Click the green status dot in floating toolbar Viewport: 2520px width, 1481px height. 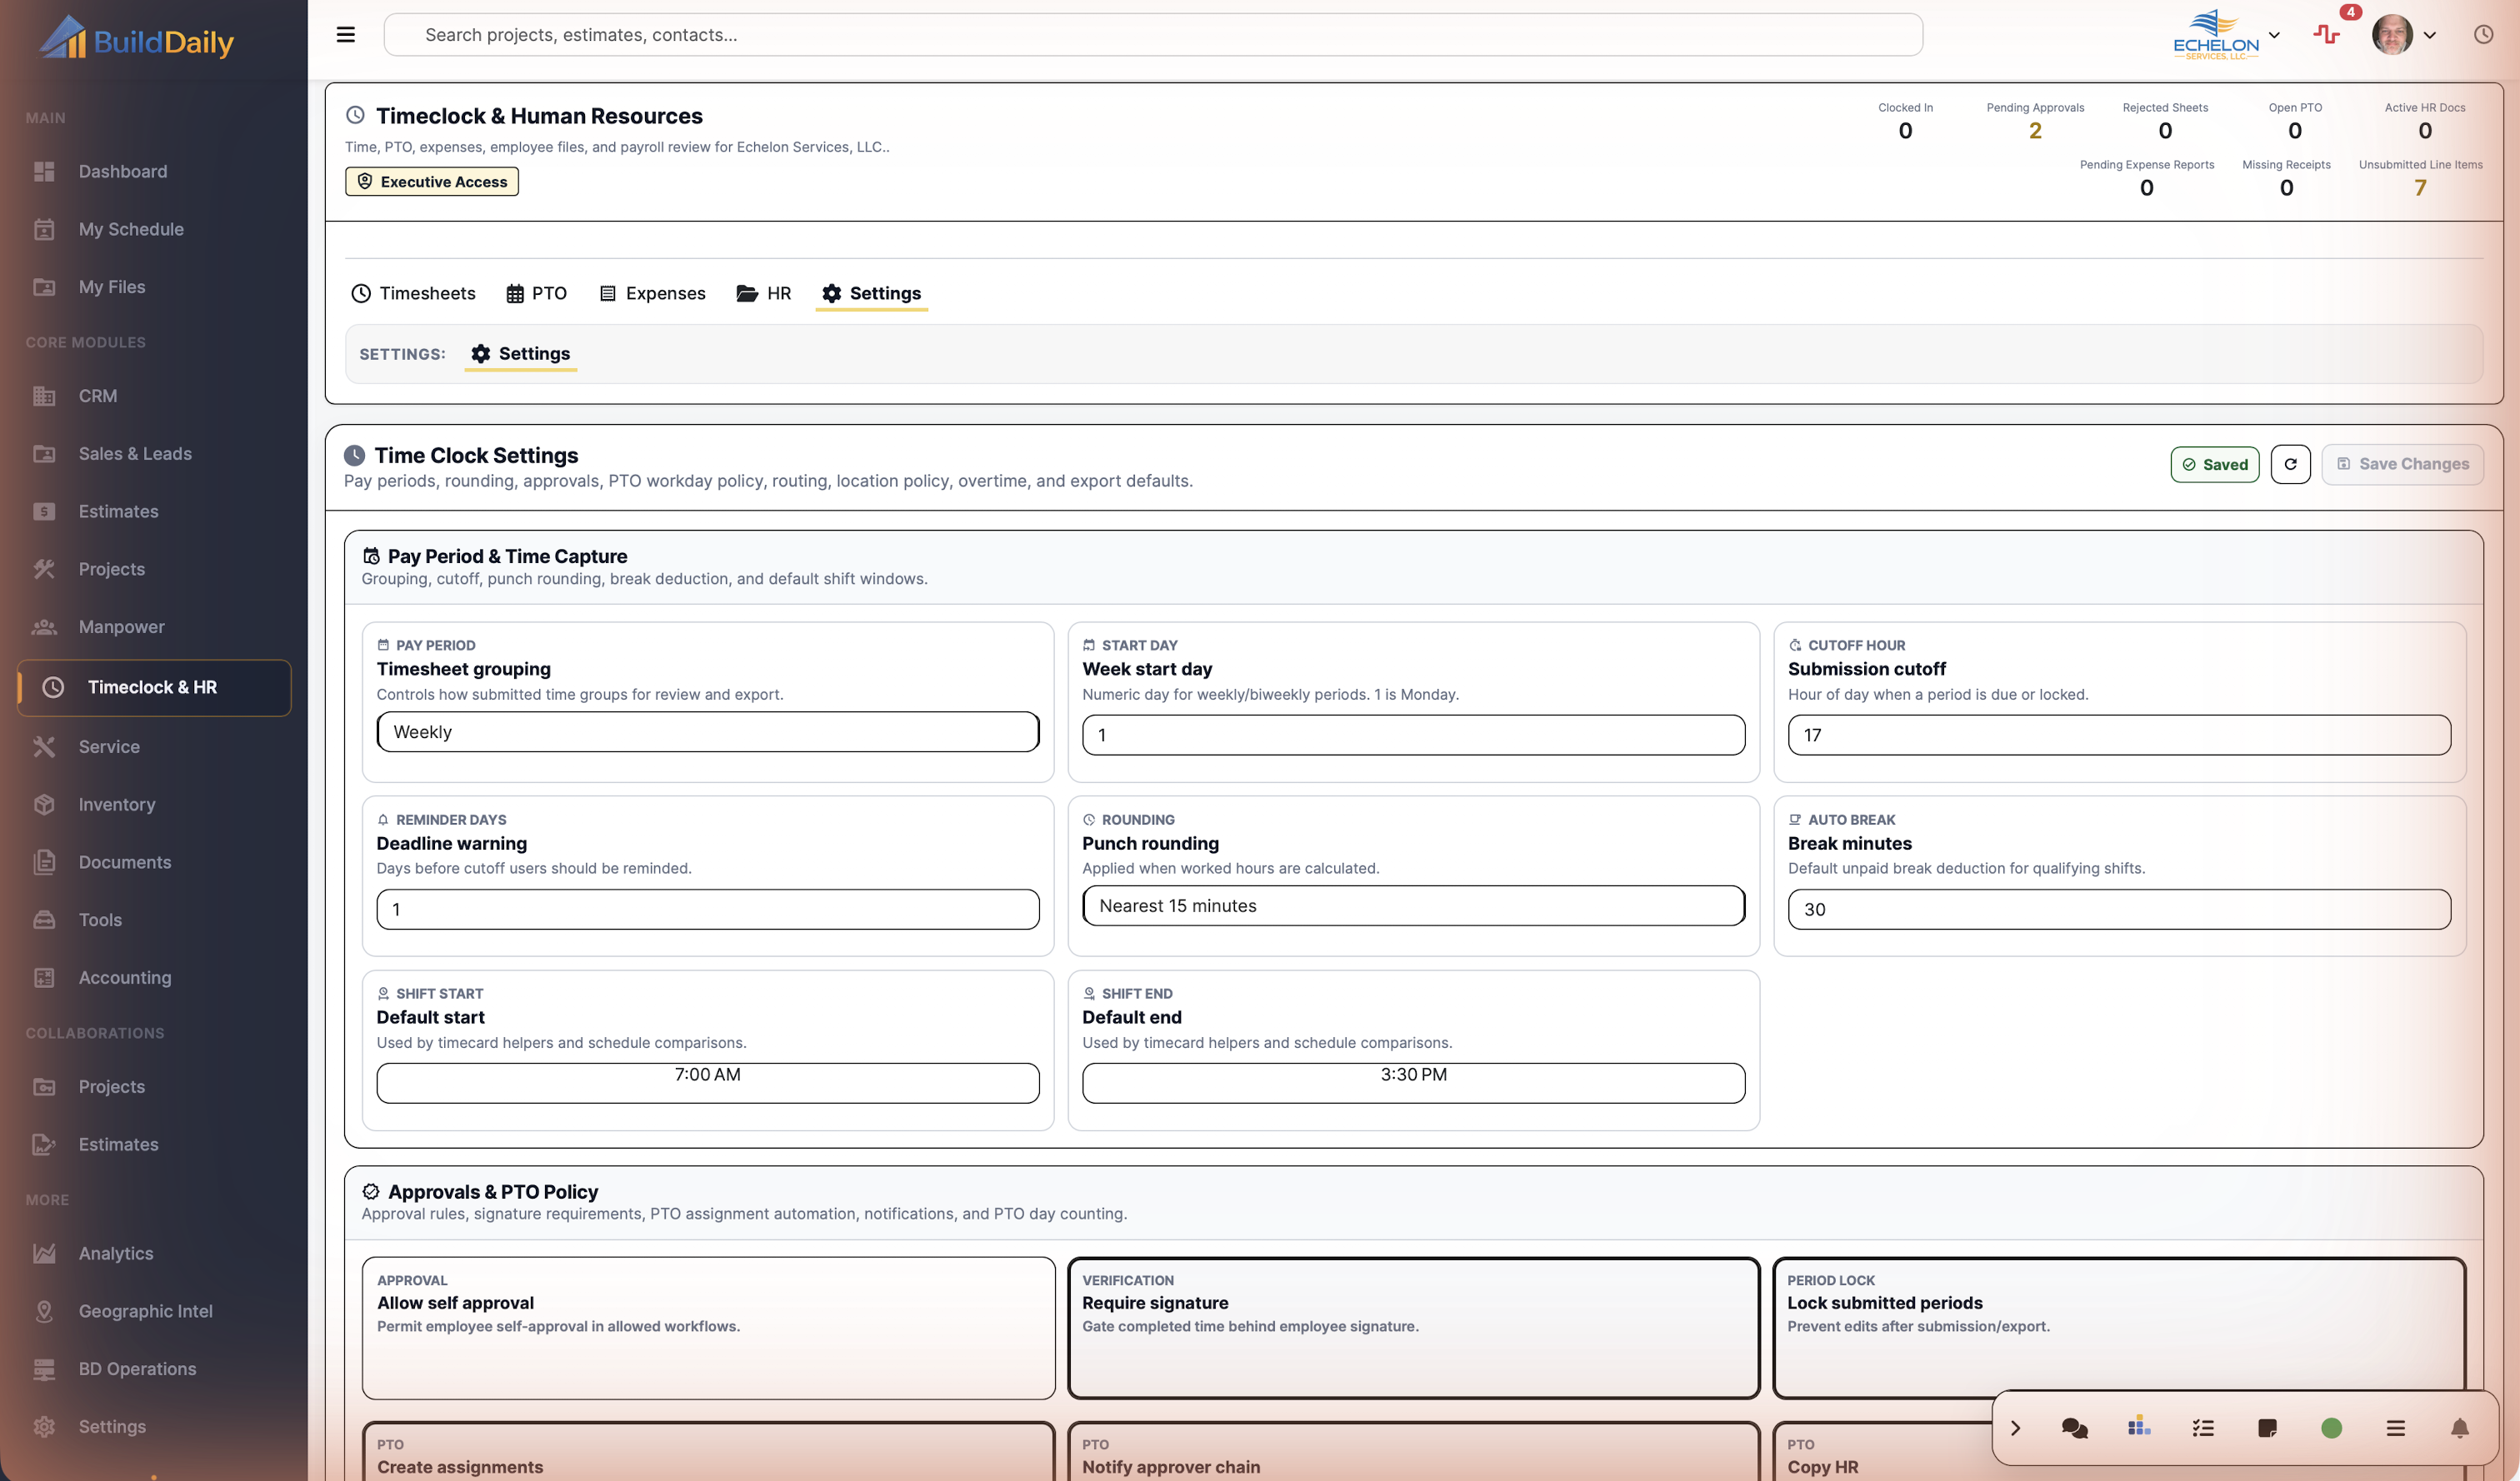point(2332,1429)
